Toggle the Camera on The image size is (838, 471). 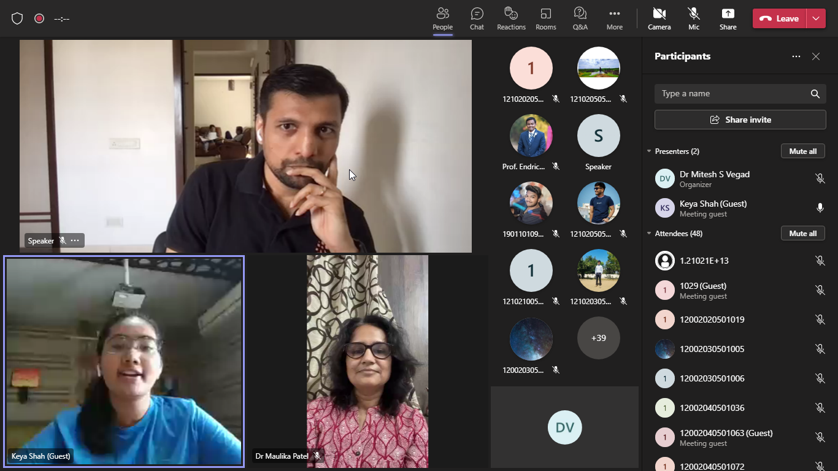(x=659, y=18)
